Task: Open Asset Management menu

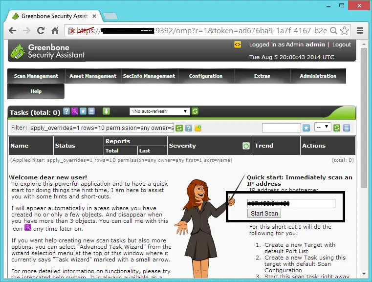Action: (93, 76)
